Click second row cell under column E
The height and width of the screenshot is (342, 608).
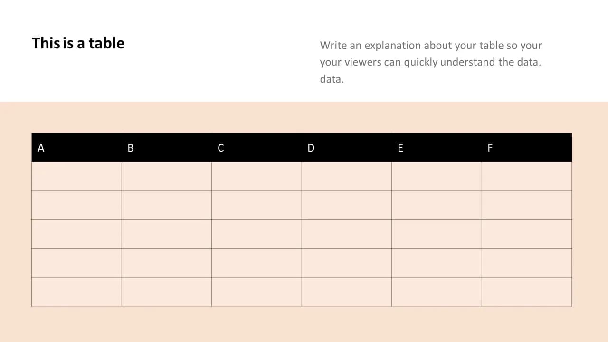point(437,205)
